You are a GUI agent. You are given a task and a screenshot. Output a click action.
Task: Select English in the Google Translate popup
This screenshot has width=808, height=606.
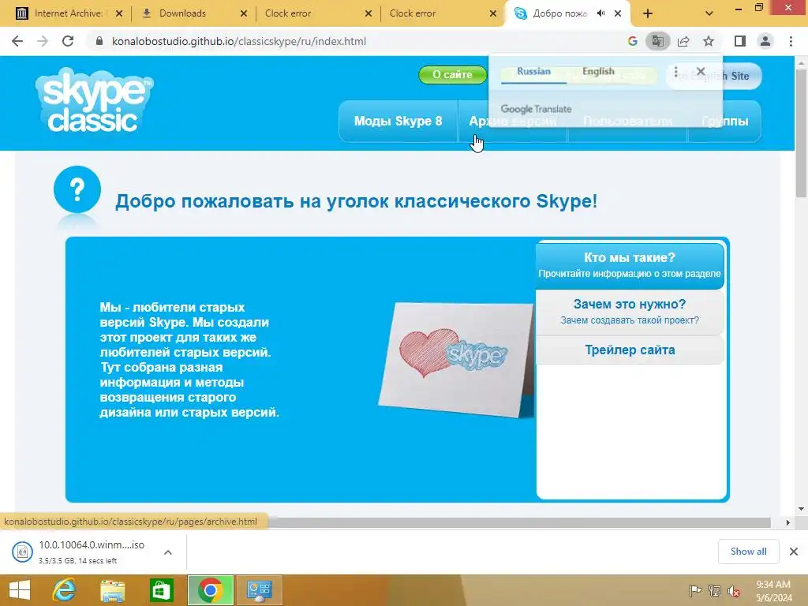coord(598,71)
